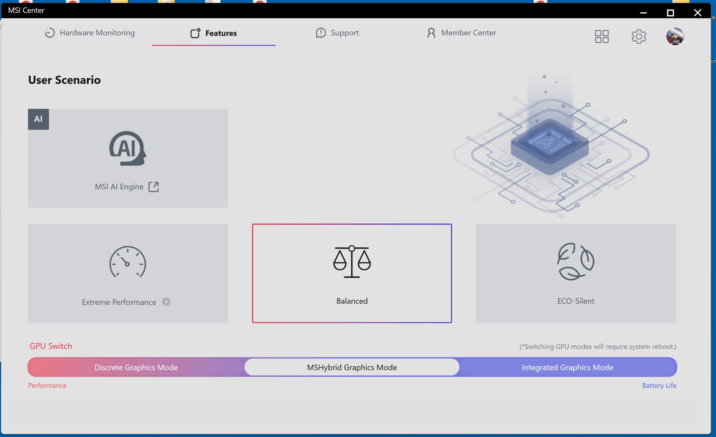
Task: Click the Extreme Performance label
Action: coord(119,302)
